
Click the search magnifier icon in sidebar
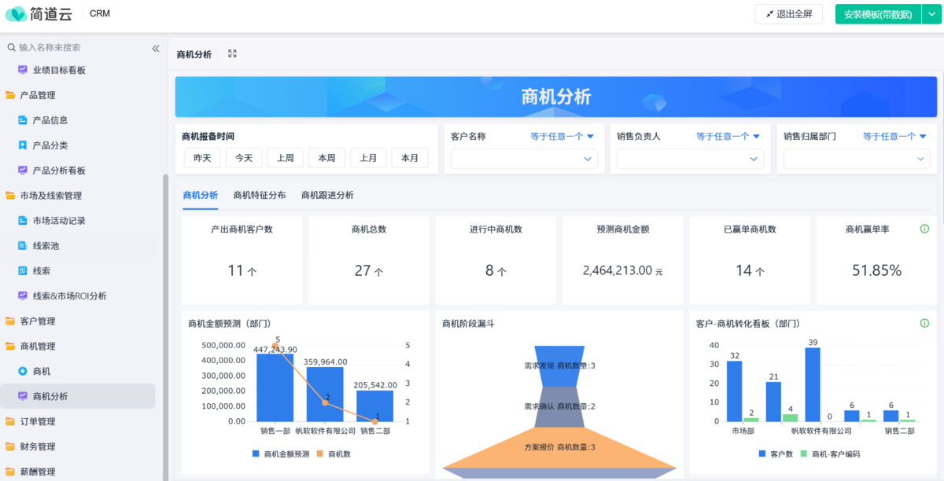tap(12, 48)
